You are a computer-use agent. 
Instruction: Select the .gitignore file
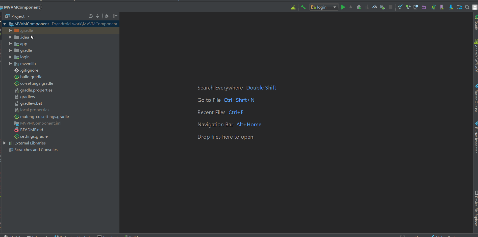coord(29,70)
